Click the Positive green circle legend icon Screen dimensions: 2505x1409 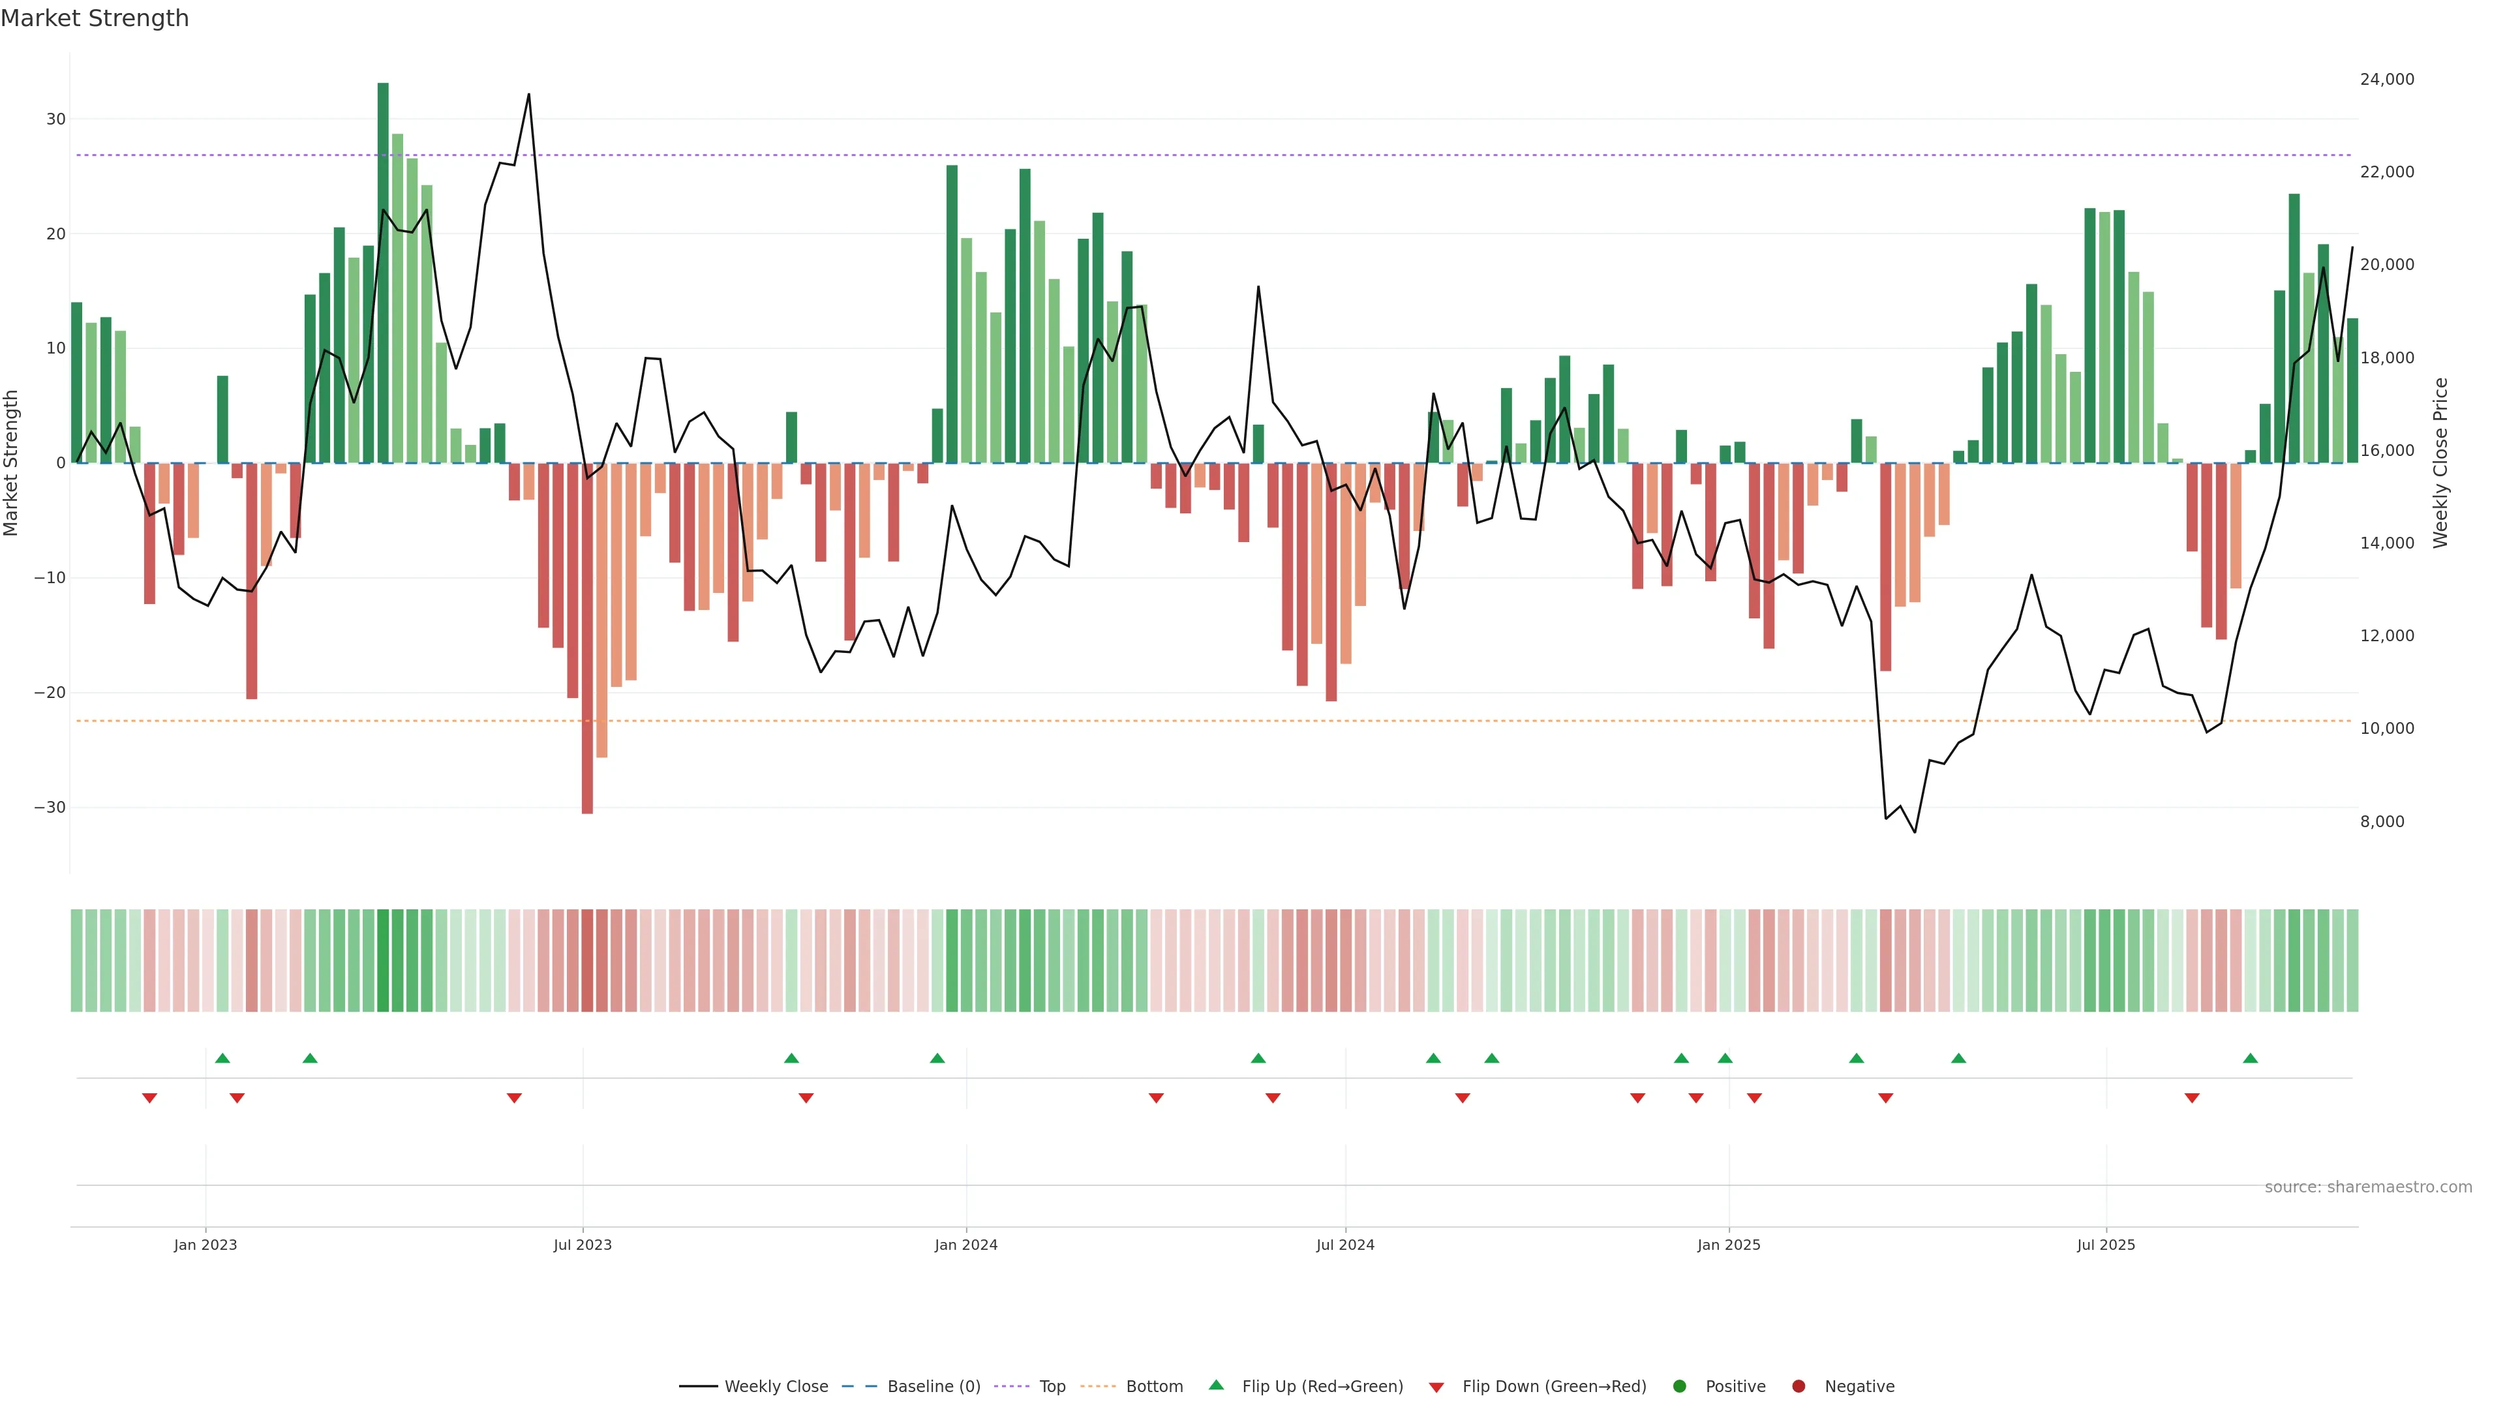1679,1387
